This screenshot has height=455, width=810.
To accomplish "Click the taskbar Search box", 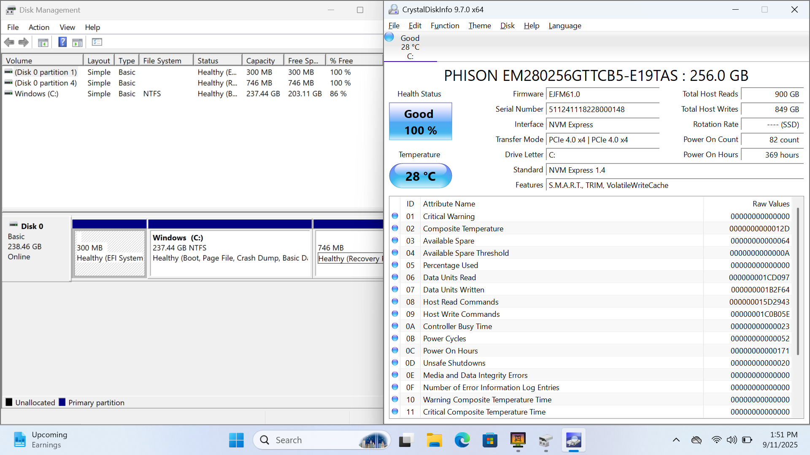I will tap(321, 440).
